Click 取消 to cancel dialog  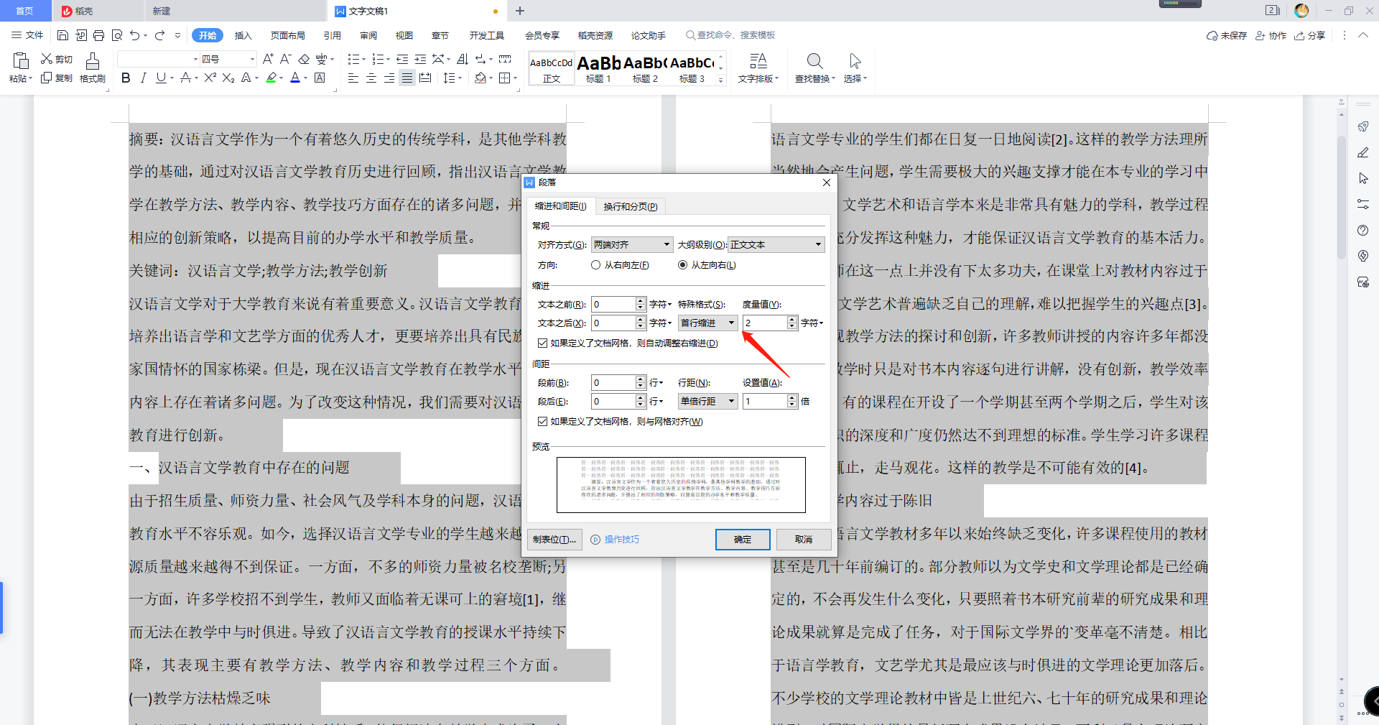[x=803, y=540]
